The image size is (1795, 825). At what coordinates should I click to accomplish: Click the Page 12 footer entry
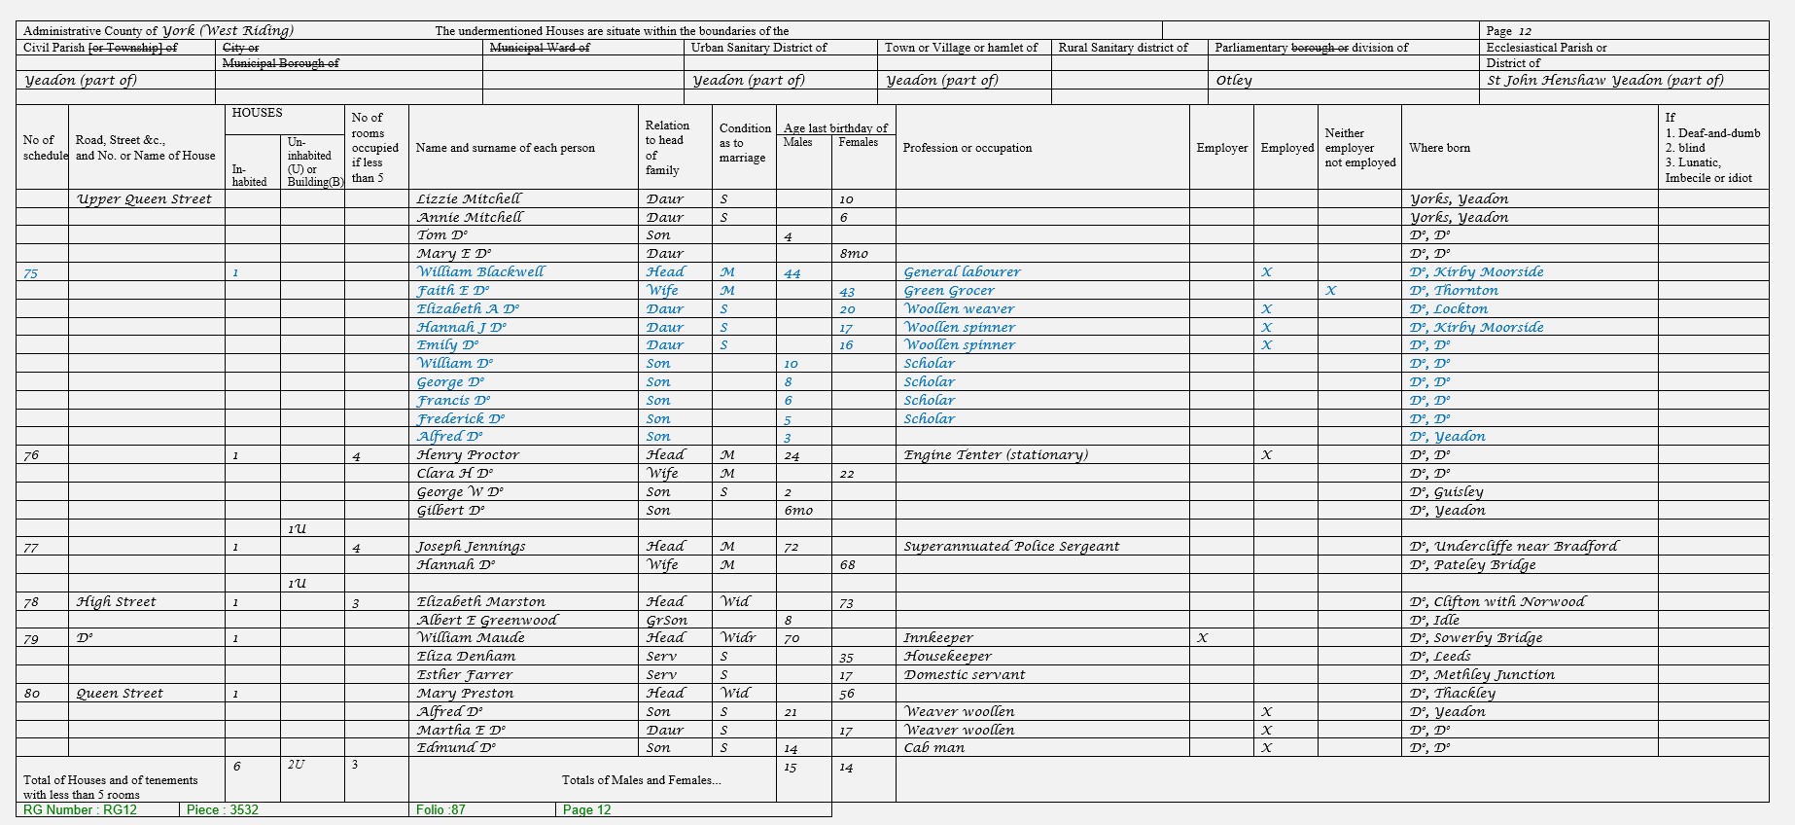(x=586, y=809)
